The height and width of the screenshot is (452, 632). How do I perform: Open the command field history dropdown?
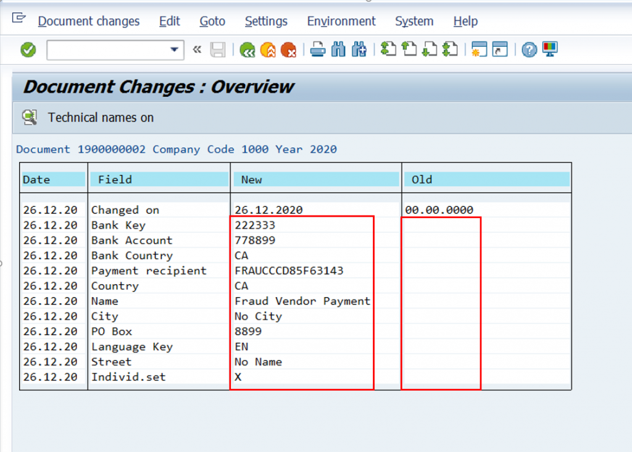(x=174, y=50)
